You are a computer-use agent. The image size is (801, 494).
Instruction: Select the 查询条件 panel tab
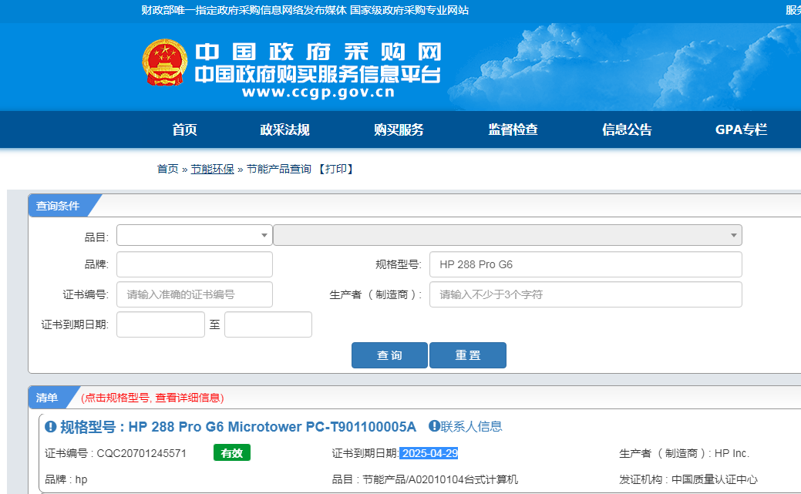click(x=58, y=206)
